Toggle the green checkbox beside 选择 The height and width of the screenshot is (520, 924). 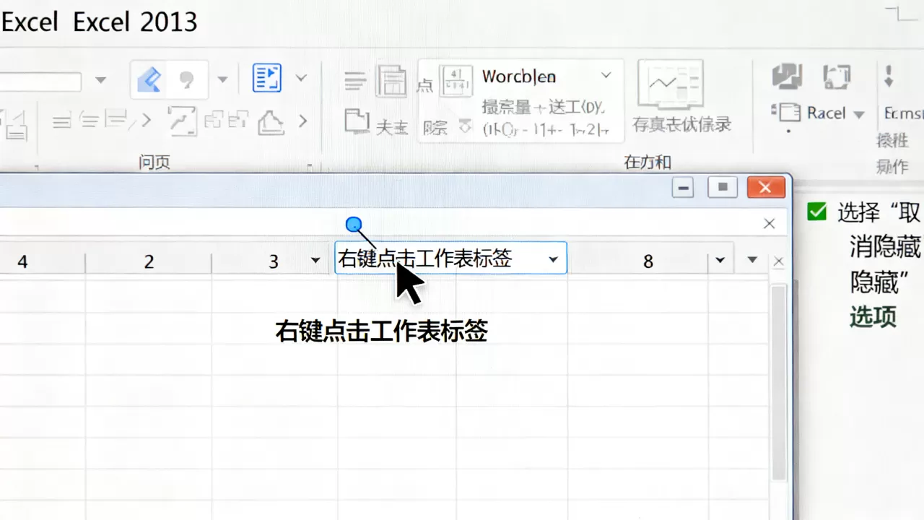816,212
